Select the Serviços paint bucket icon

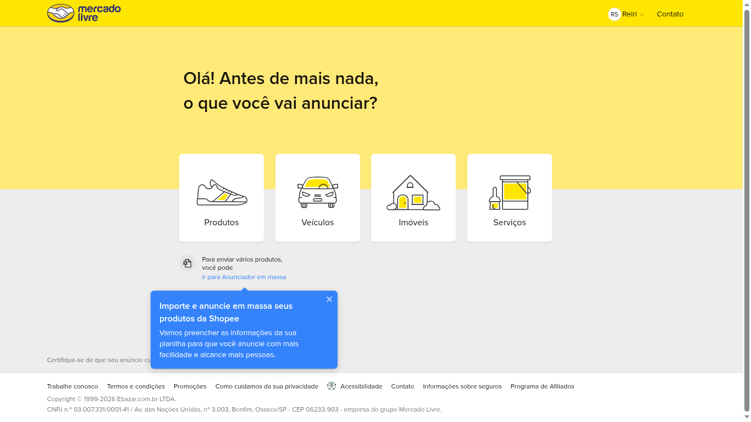coord(509,192)
